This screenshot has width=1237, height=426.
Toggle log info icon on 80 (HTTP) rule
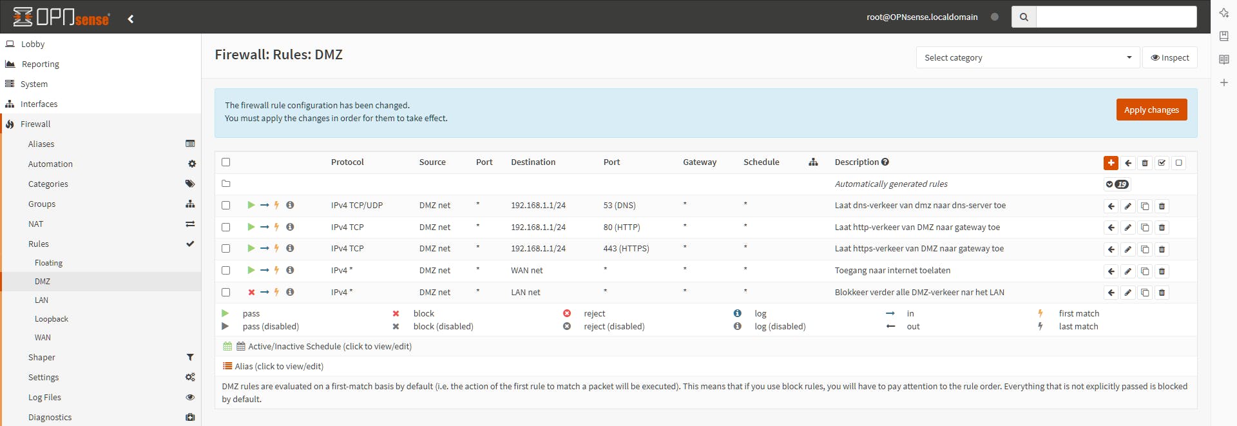(x=290, y=227)
